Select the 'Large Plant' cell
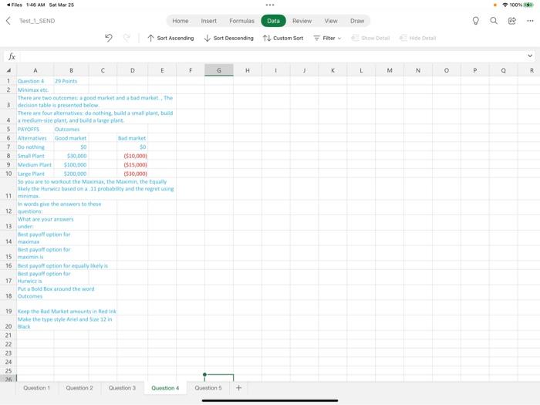 click(35, 174)
